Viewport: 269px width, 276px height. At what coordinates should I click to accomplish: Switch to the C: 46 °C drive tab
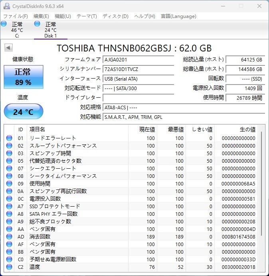point(17,30)
